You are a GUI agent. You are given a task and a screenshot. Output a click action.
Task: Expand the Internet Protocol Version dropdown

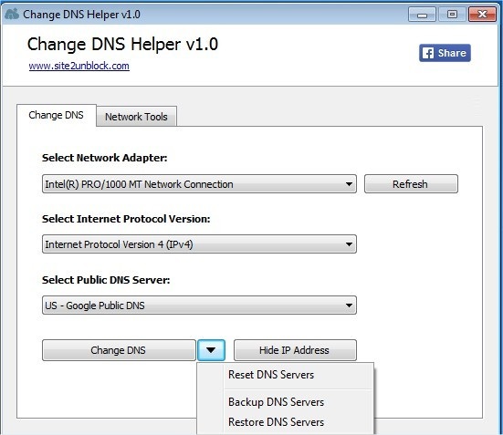tap(199, 244)
